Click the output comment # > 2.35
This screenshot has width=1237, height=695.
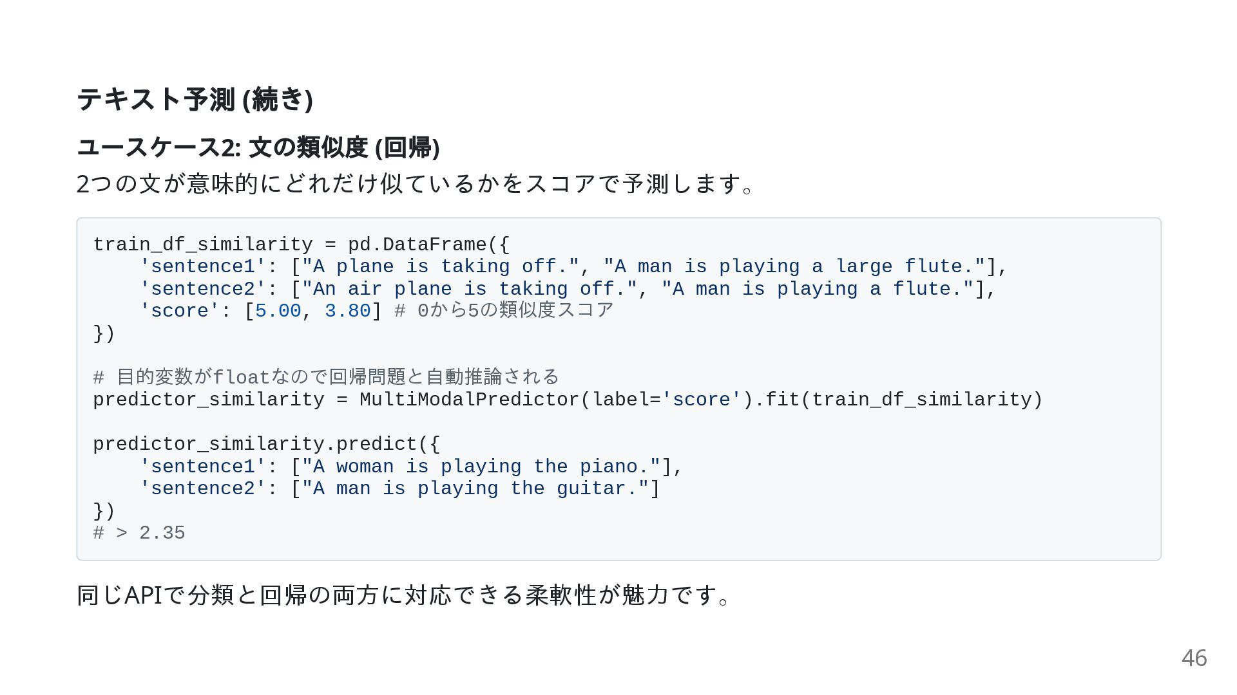tap(139, 533)
